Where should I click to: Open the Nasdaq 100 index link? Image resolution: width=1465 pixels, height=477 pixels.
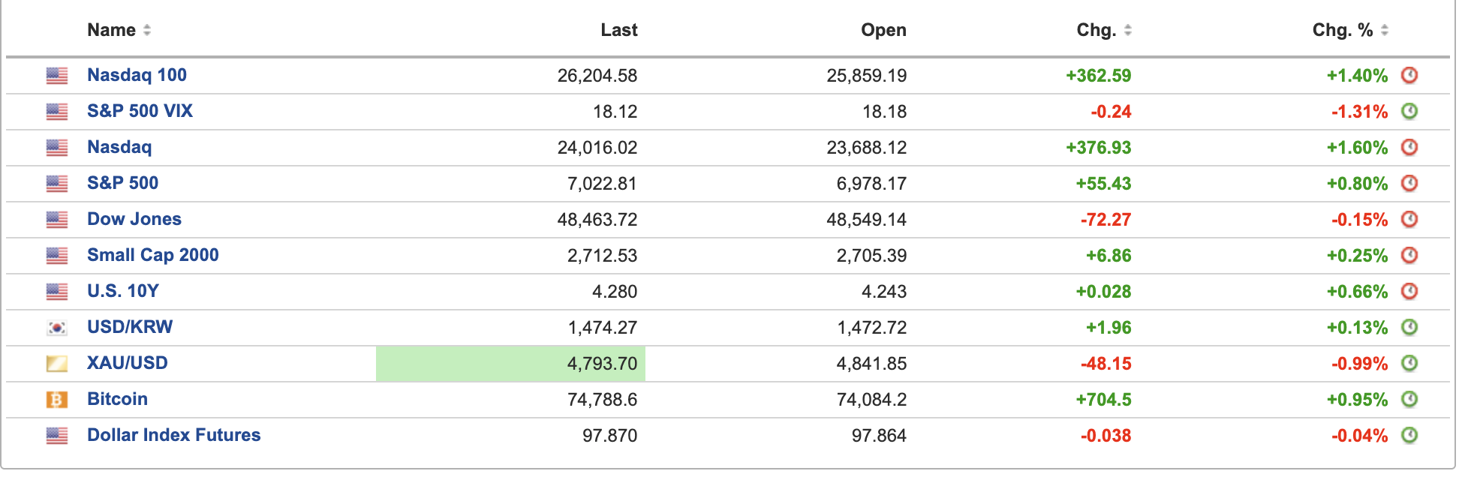coord(137,75)
